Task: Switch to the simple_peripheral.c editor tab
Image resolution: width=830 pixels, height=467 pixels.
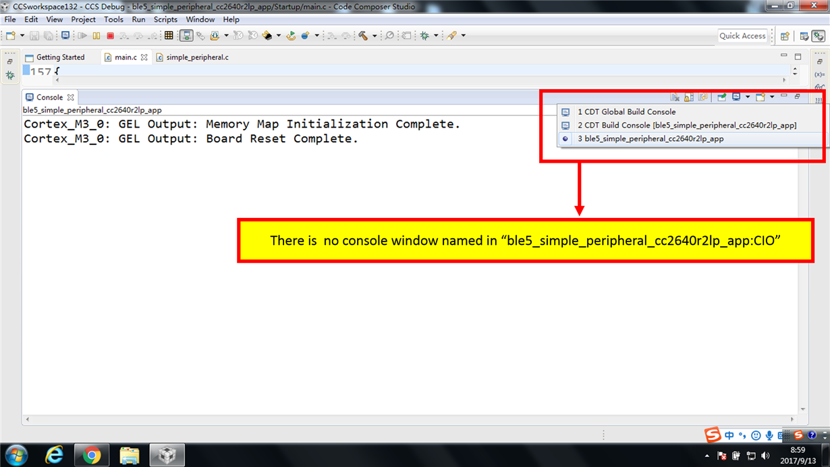Action: pyautogui.click(x=192, y=57)
